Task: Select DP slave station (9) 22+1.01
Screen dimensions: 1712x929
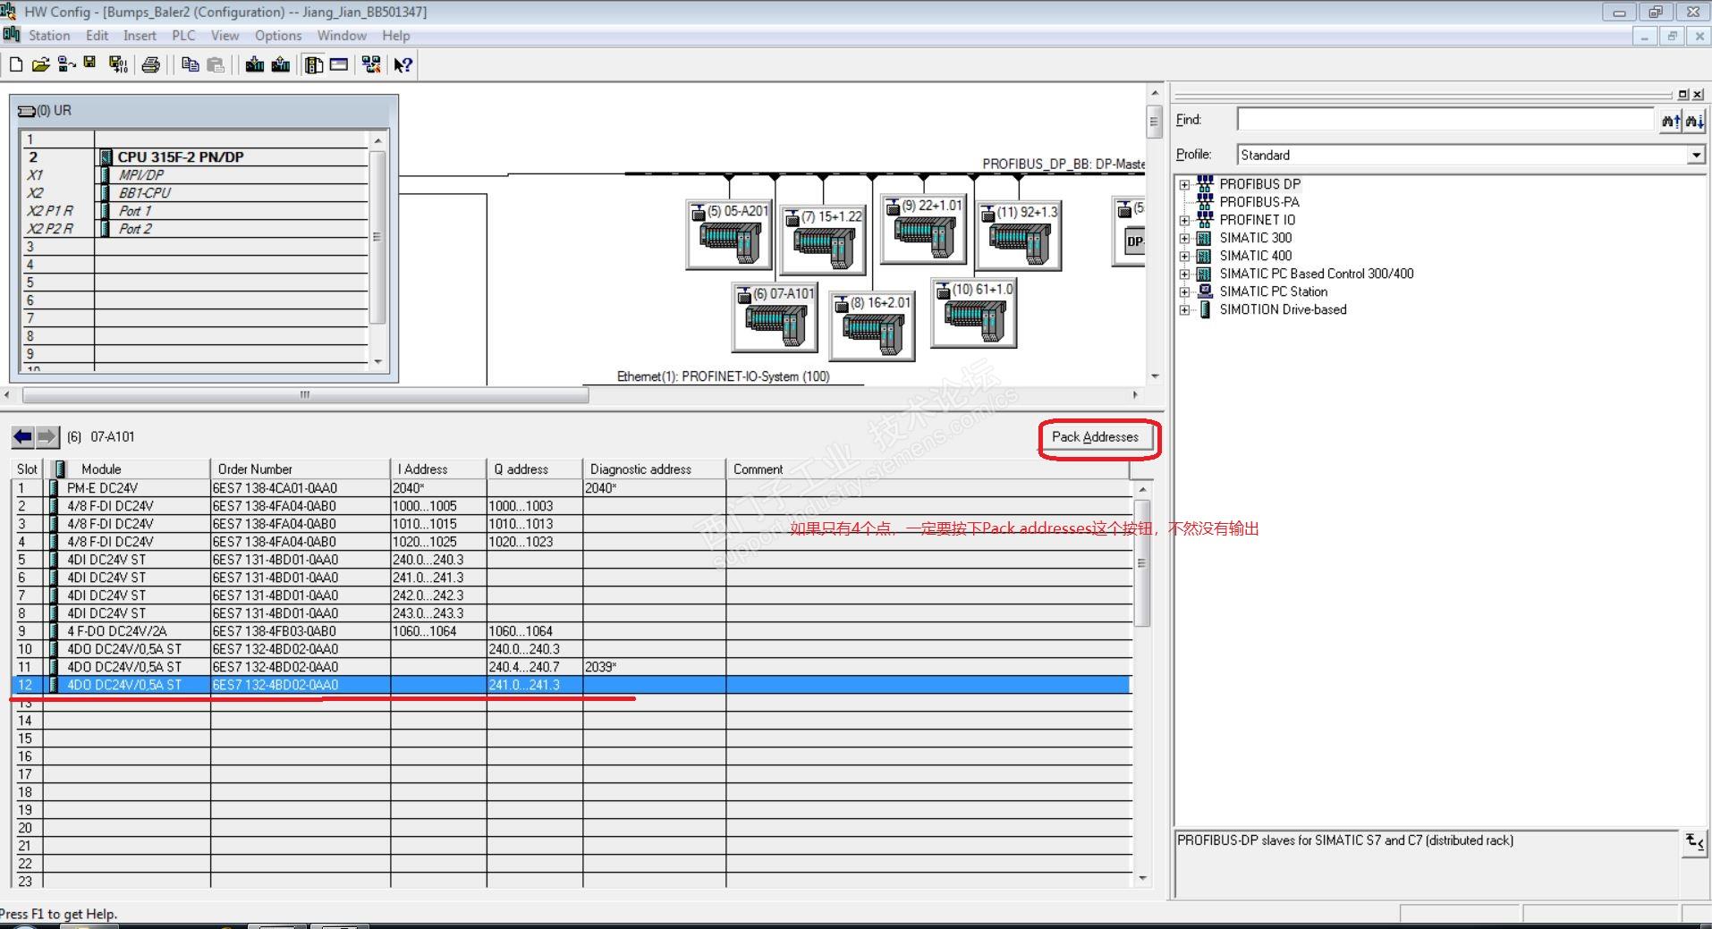Action: click(923, 230)
